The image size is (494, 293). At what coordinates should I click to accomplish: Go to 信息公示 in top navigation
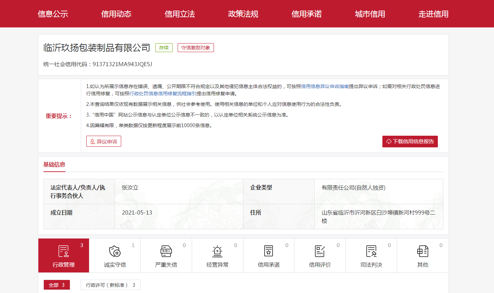click(x=53, y=14)
